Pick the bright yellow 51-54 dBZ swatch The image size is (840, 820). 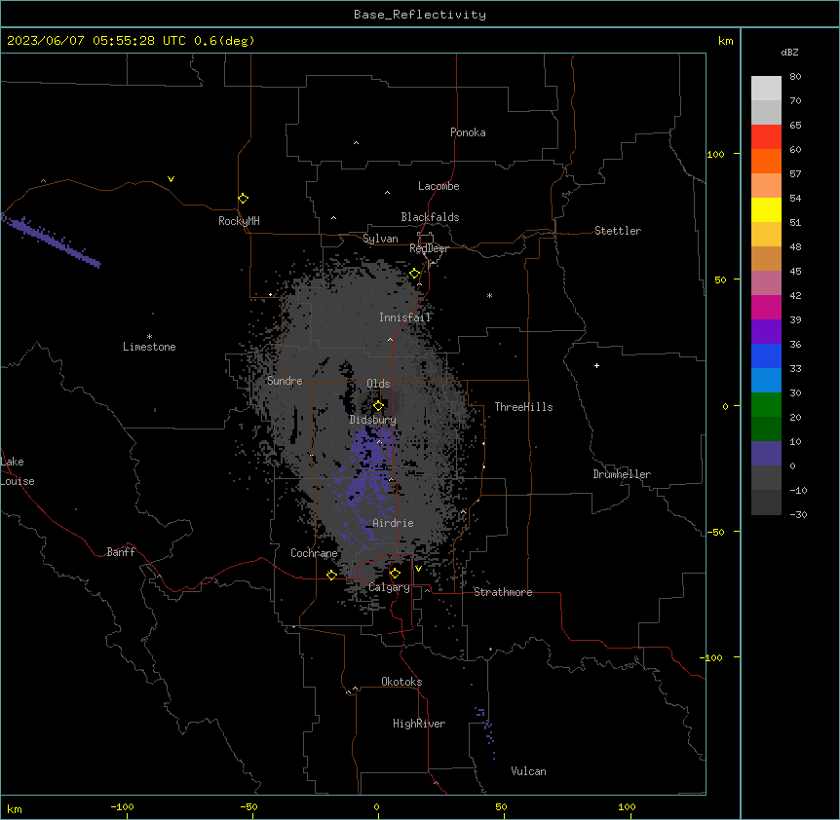[x=766, y=209]
